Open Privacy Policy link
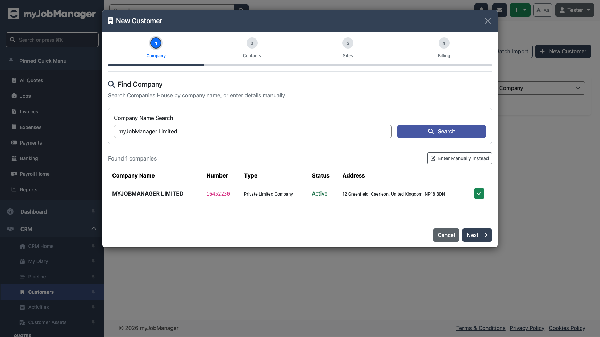Screen dimensions: 600x337 (527, 328)
